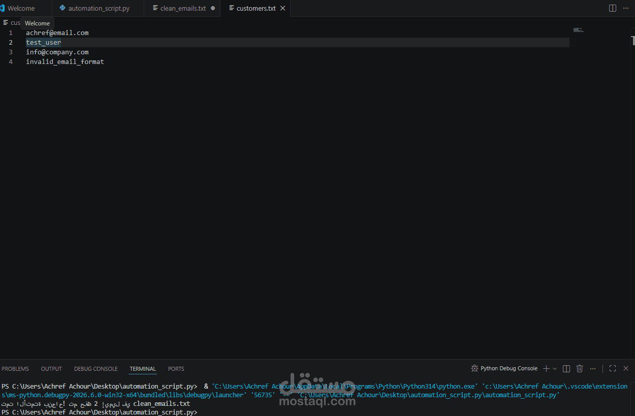Screen dimensions: 635x416
Task: Click the invalid_email_format line
Action: [65, 61]
